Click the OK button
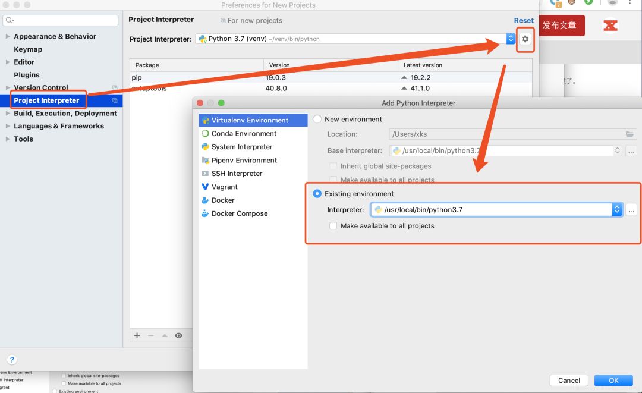The height and width of the screenshot is (393, 642). pos(613,381)
